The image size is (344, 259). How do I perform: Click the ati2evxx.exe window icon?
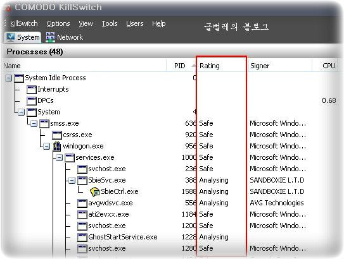pyautogui.click(x=82, y=214)
